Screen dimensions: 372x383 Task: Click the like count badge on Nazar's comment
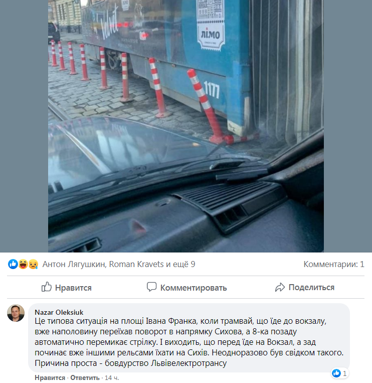[x=339, y=373]
